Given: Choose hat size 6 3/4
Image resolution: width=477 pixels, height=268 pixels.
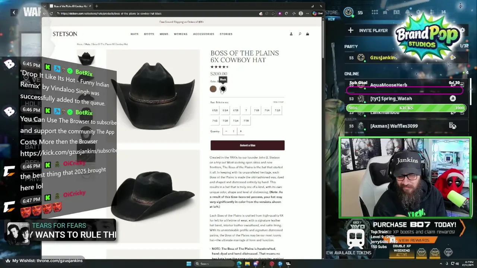Looking at the screenshot, I should [225, 110].
